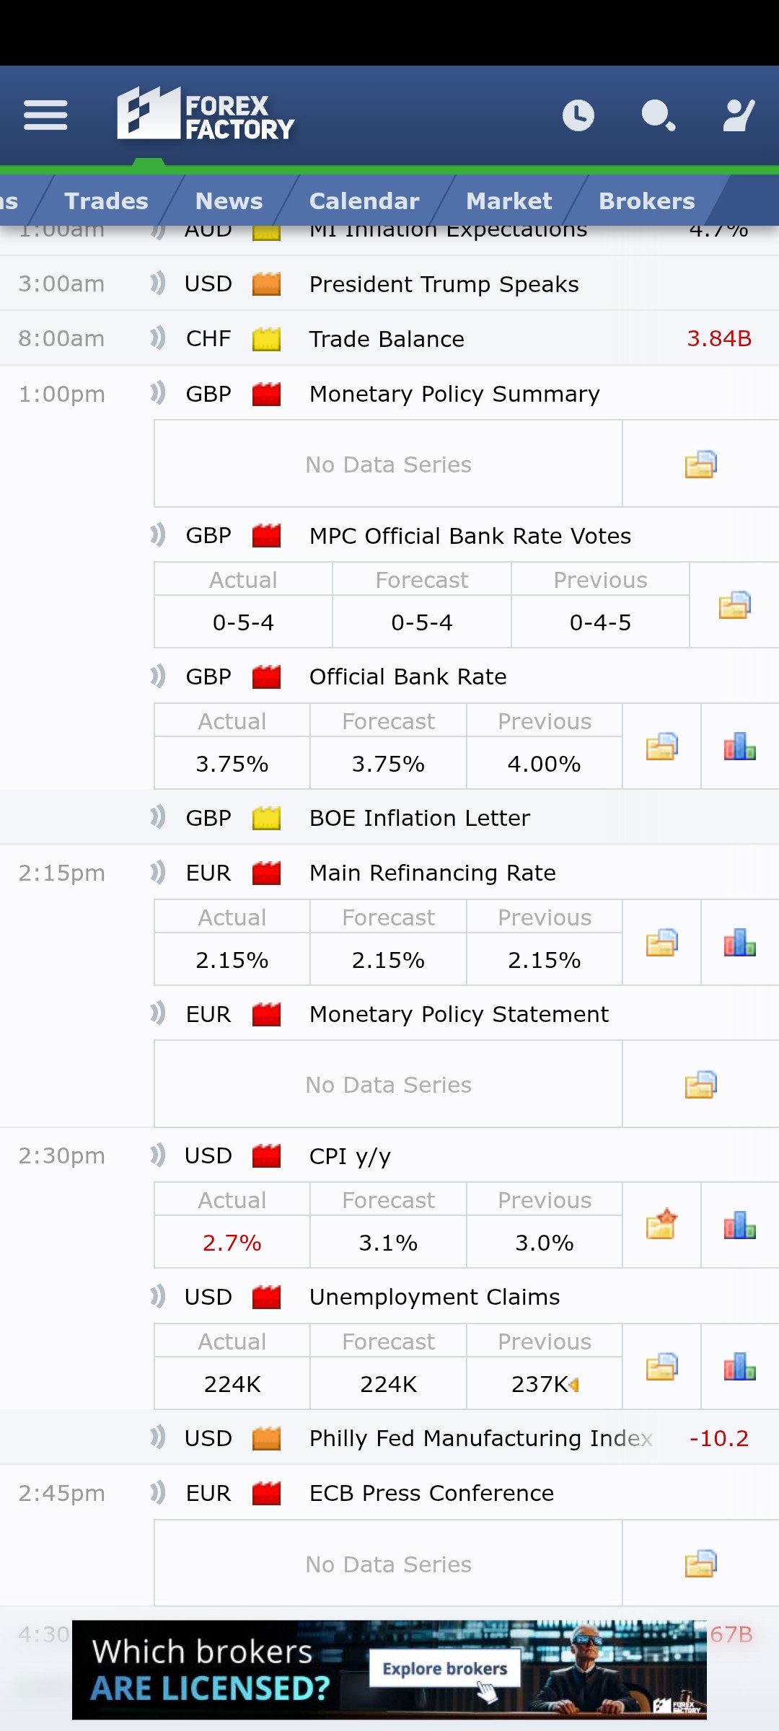Tap the red impact marker for CPI y/y
This screenshot has height=1731, width=779.
tap(266, 1156)
